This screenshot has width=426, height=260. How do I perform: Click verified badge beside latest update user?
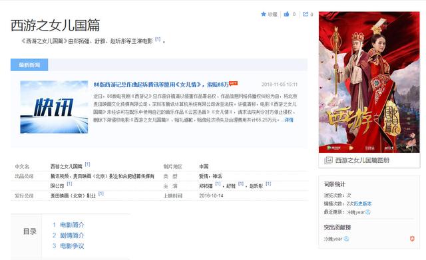[368, 212]
